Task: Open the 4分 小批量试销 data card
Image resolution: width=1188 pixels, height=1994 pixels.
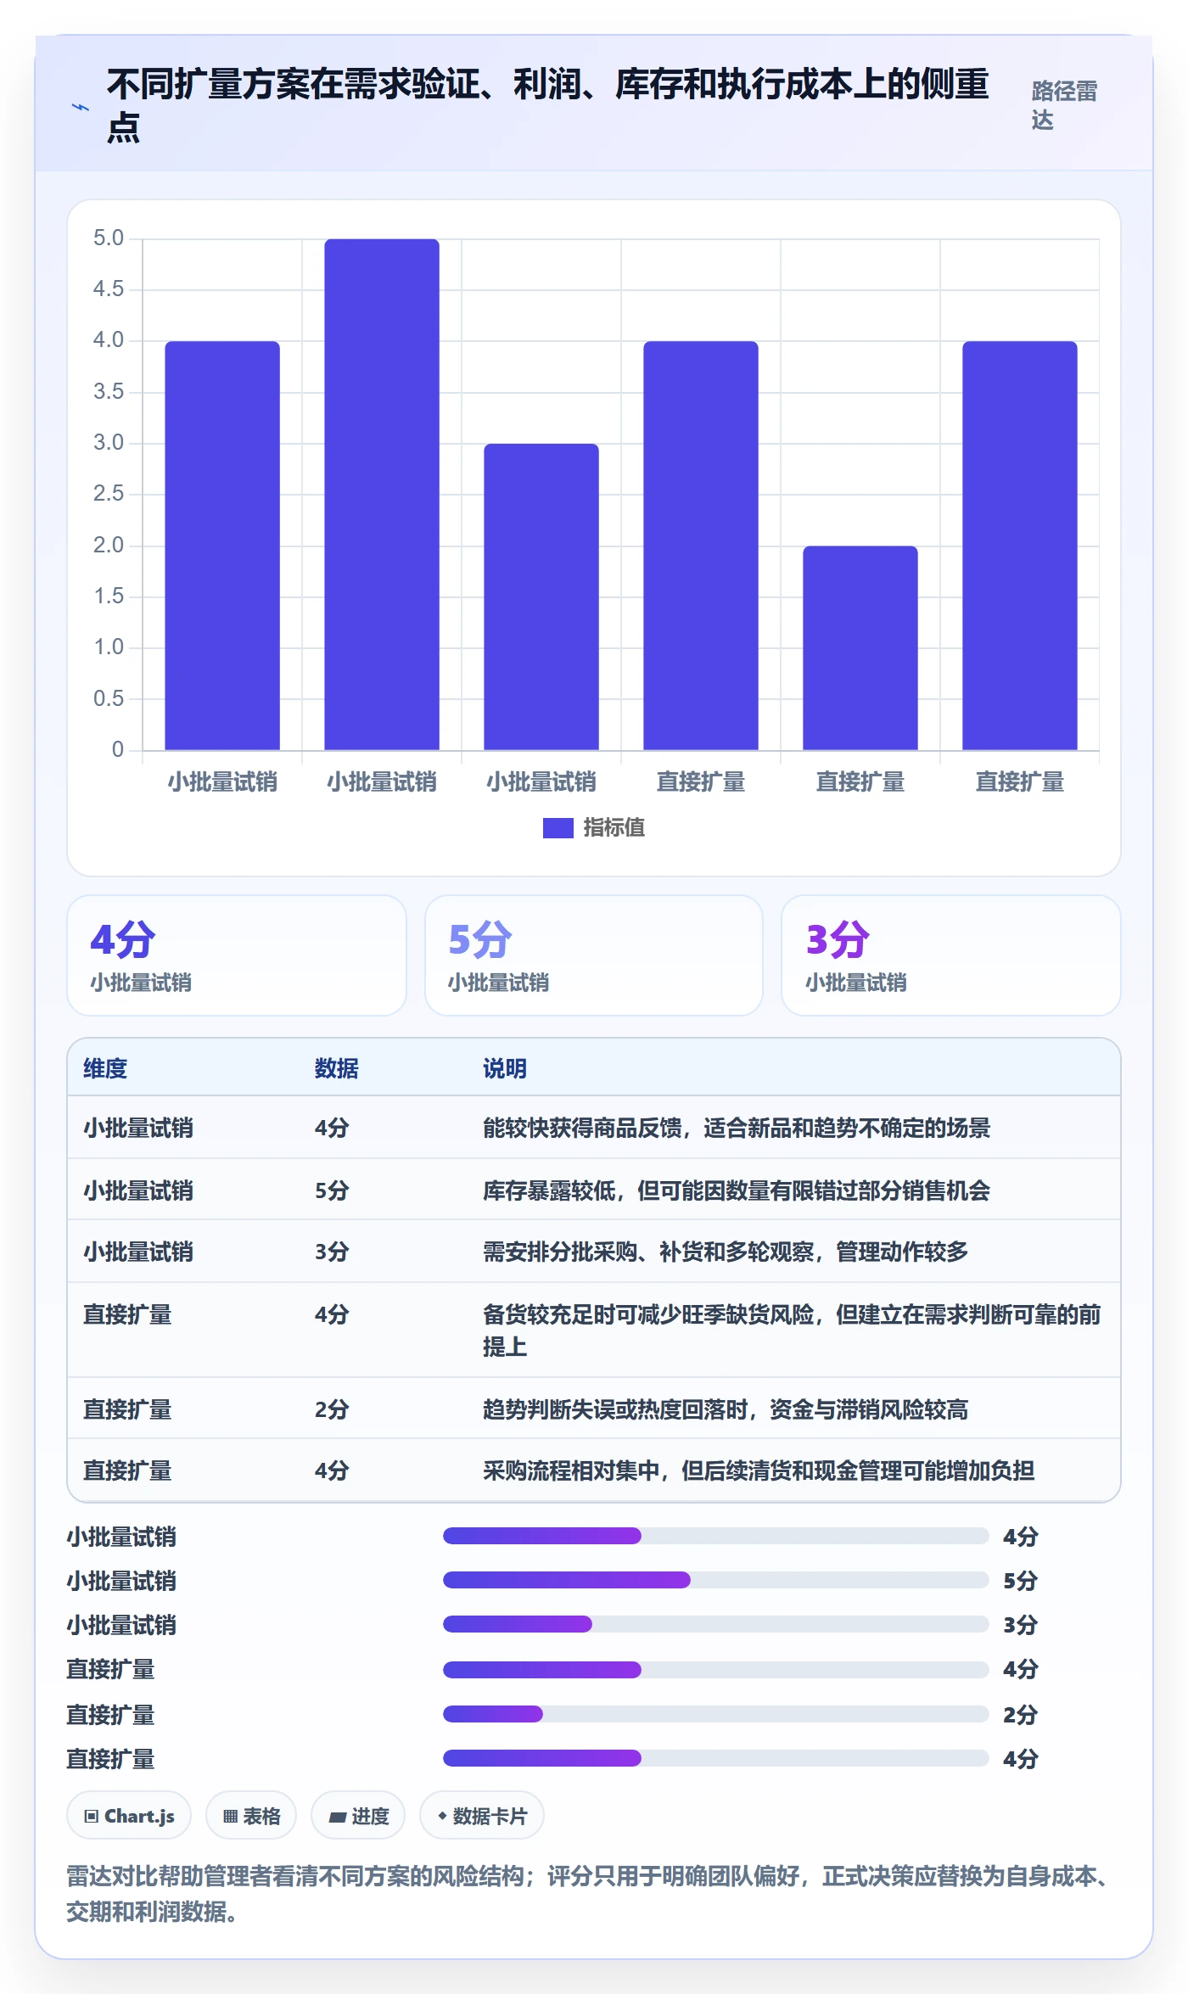Action: click(x=237, y=955)
